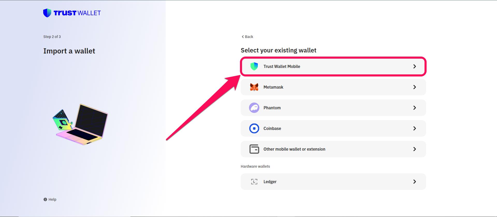Select the Phantom wallet option
Screen dimensions: 497x217
(333, 108)
